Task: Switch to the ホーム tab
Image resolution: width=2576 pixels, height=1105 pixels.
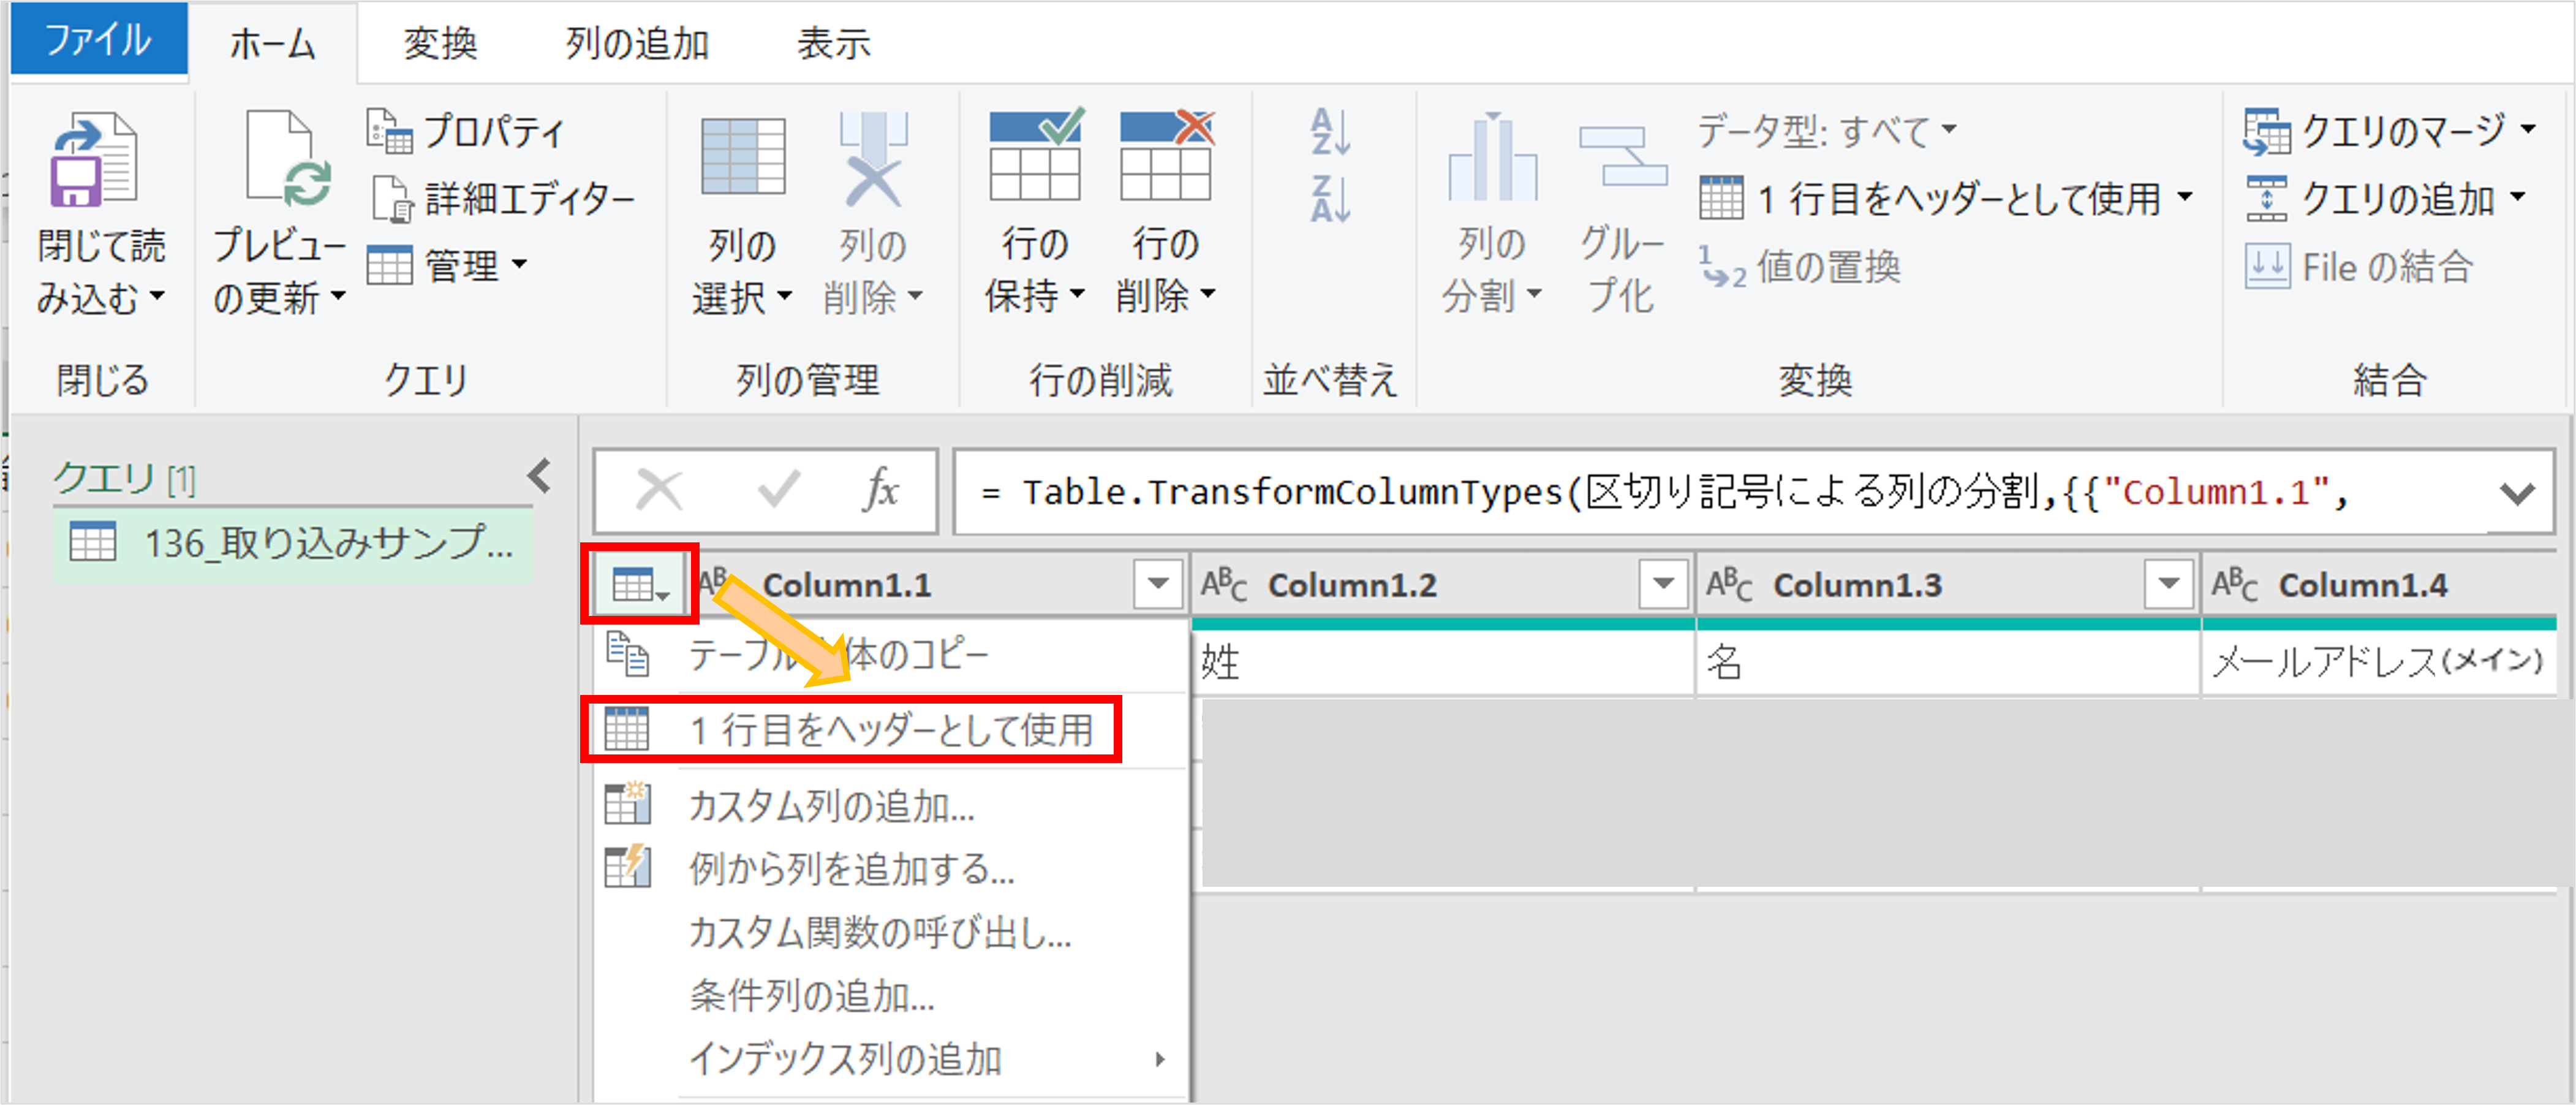Action: coord(272,43)
